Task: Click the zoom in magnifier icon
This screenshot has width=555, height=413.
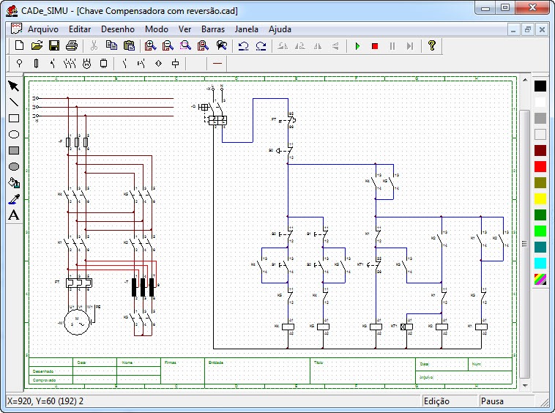Action: [150, 45]
